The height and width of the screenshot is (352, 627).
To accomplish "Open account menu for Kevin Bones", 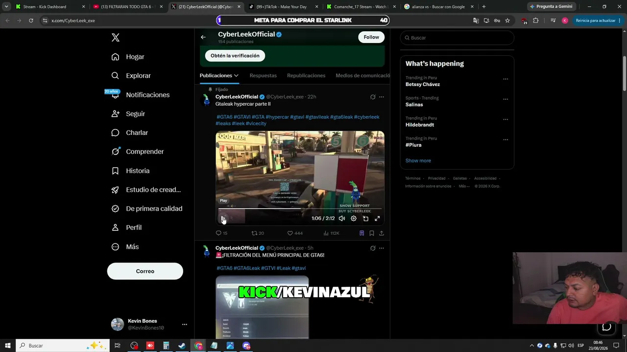I will 184,324.
